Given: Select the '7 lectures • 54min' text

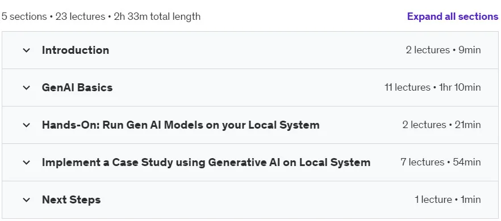Looking at the screenshot, I should 441,162.
